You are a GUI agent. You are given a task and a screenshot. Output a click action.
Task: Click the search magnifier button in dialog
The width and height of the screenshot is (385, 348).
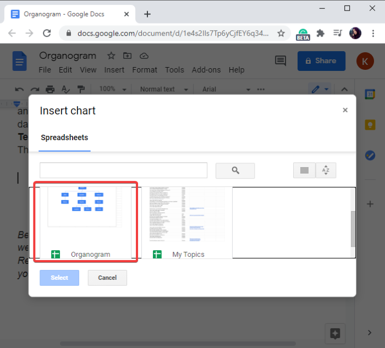(x=235, y=170)
